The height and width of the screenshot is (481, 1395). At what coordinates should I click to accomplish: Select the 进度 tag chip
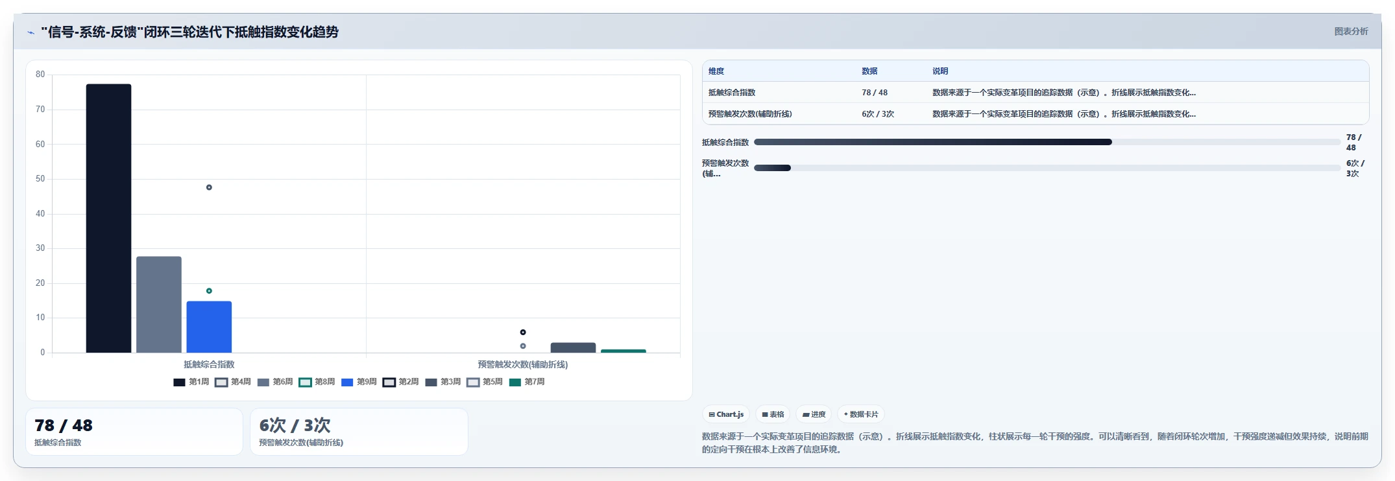click(x=814, y=414)
